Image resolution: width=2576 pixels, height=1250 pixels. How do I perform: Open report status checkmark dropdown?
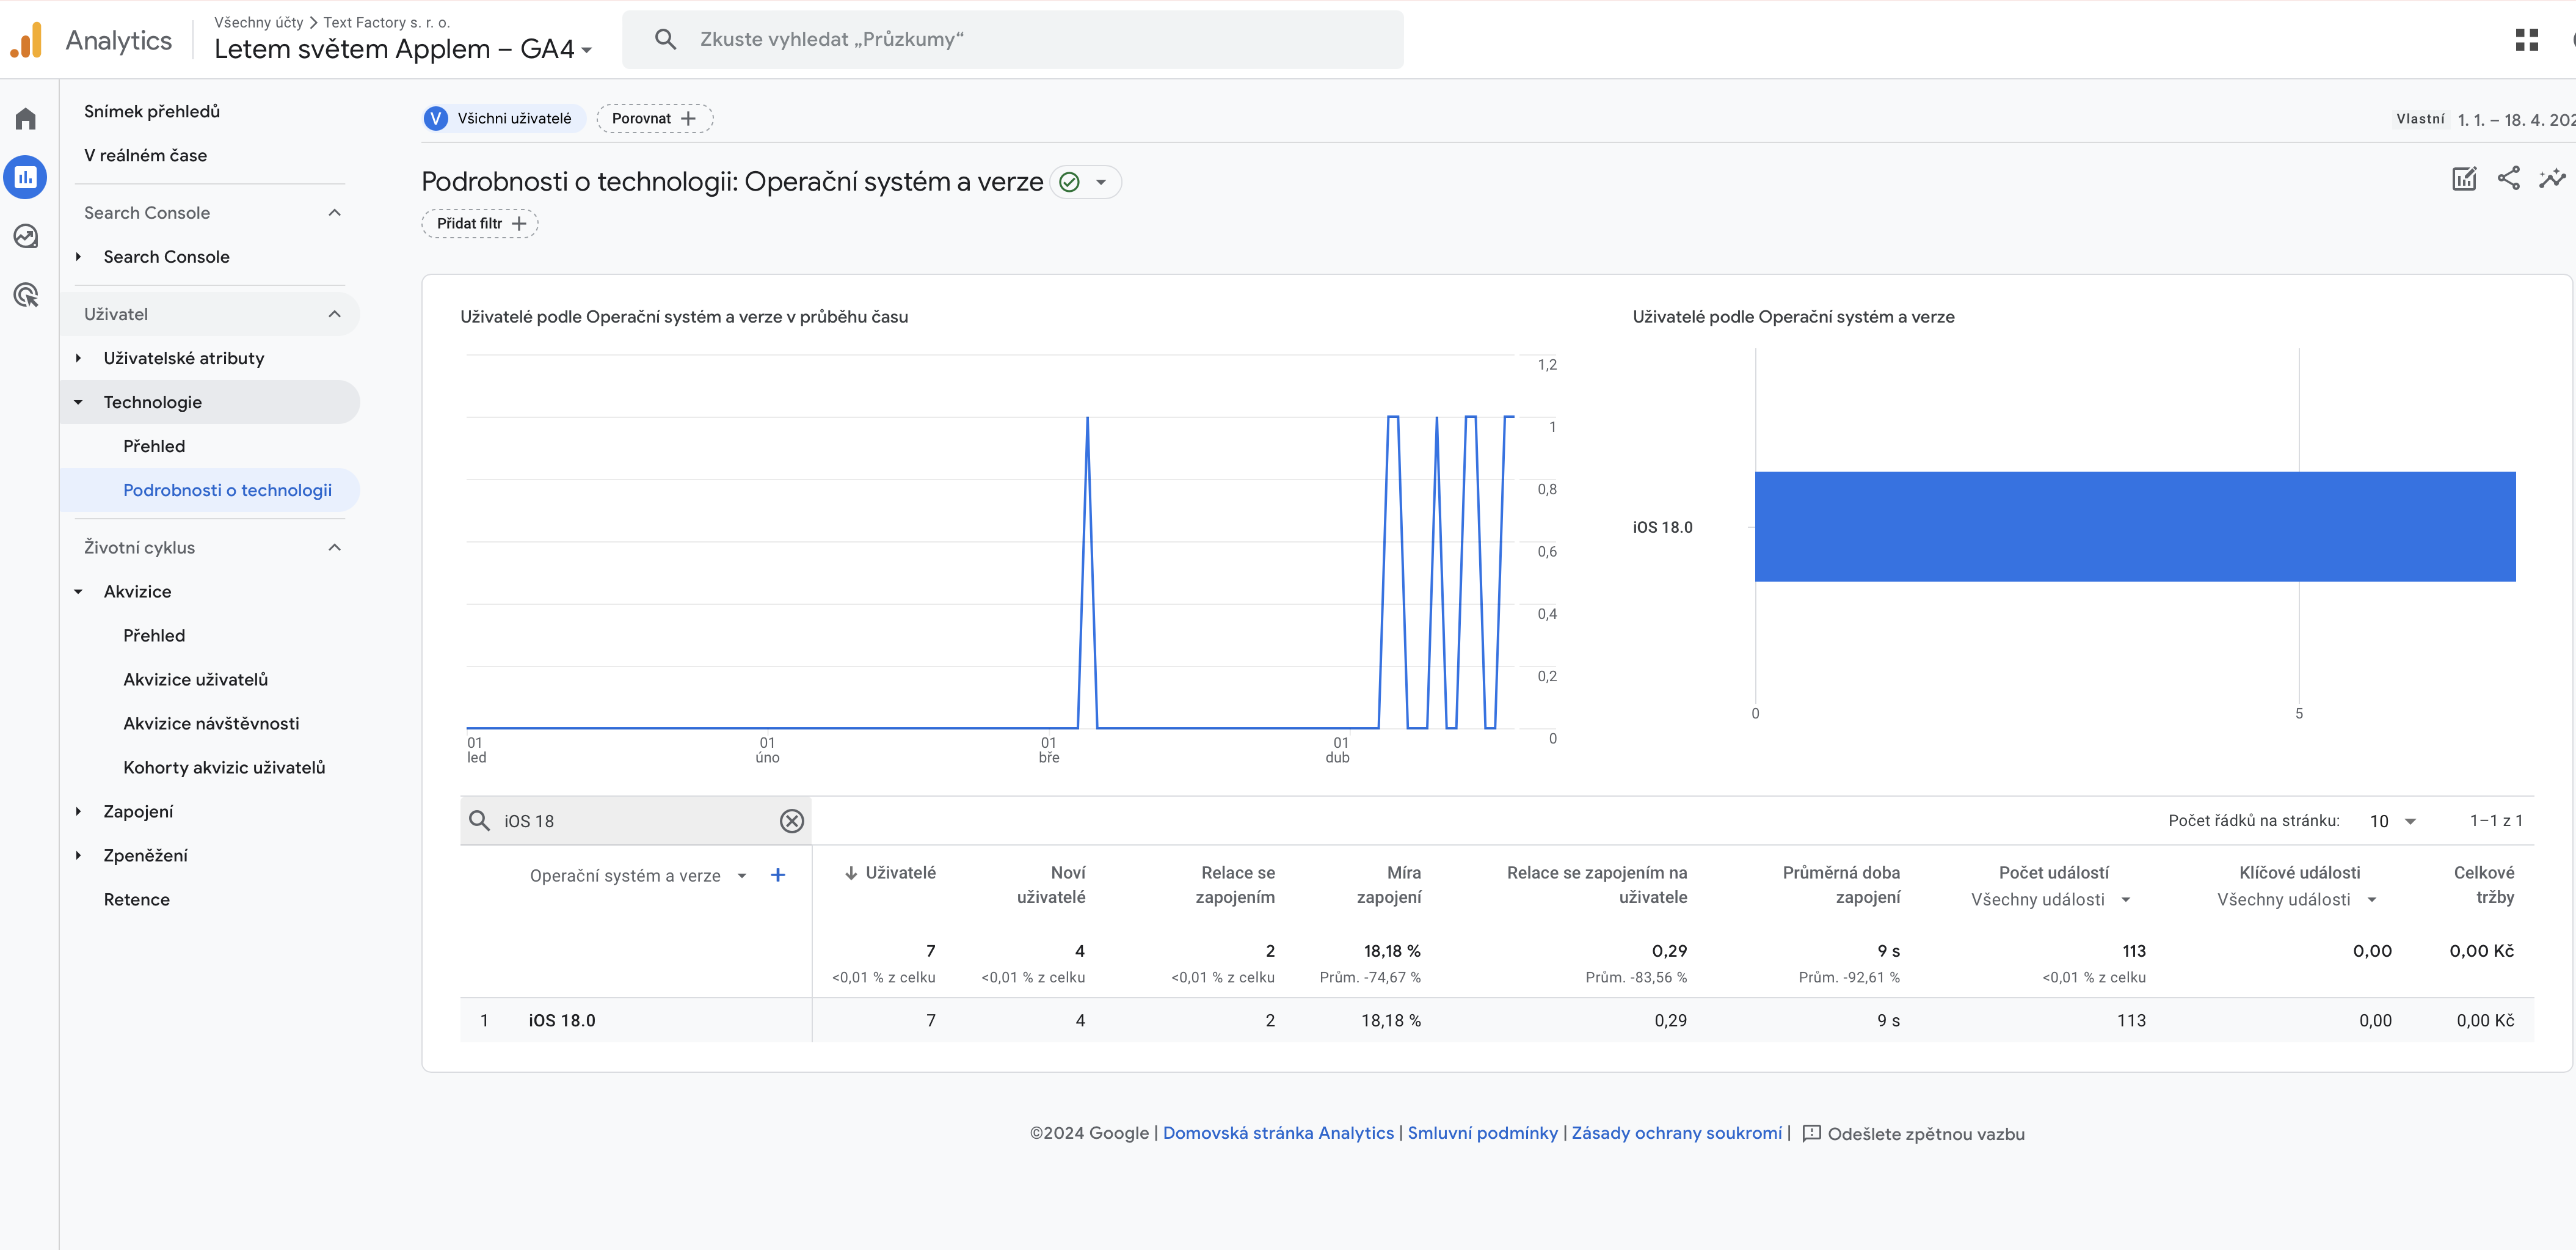pyautogui.click(x=1085, y=182)
